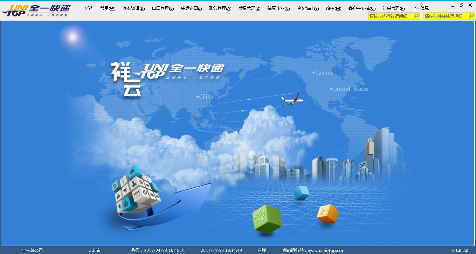476x254 pixels.
Task: Open the 基本资讯(B) menu
Action: click(x=133, y=8)
